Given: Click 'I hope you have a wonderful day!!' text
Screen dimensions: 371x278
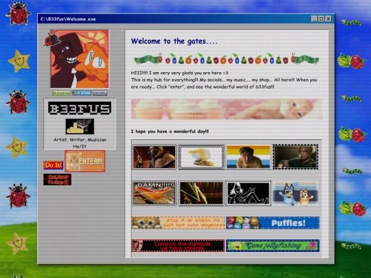Looking at the screenshot, I should click(x=170, y=131).
